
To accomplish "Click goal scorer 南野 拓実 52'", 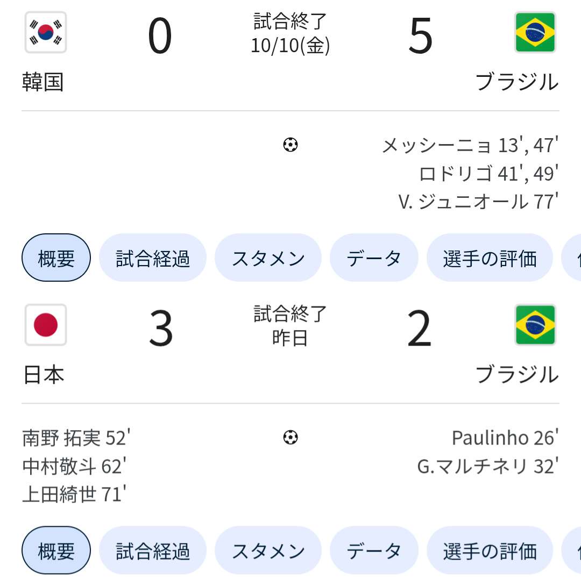I will pyautogui.click(x=76, y=438).
